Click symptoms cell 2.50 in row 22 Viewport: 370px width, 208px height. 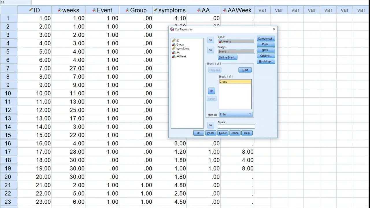(170, 193)
